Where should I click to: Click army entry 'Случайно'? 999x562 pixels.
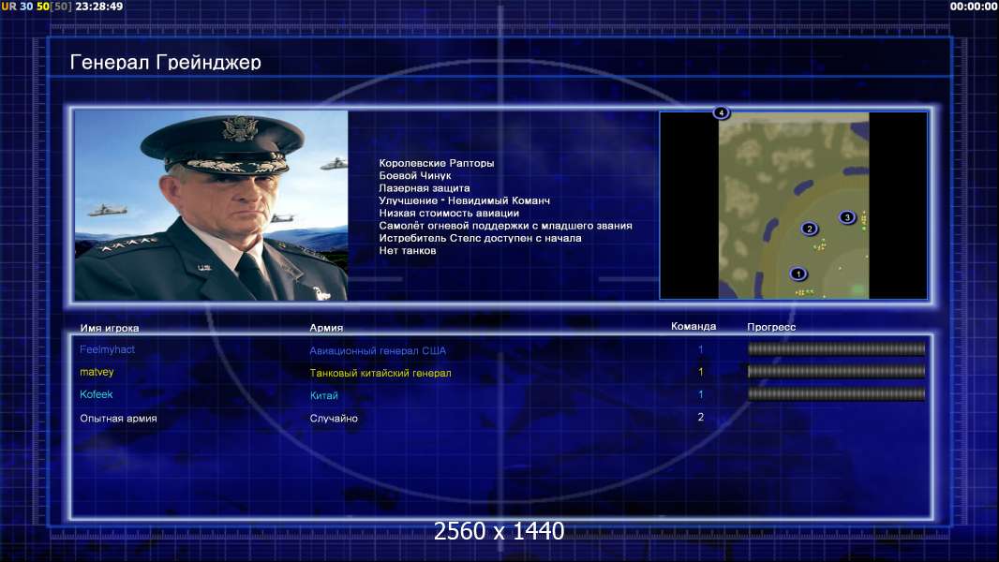[334, 418]
